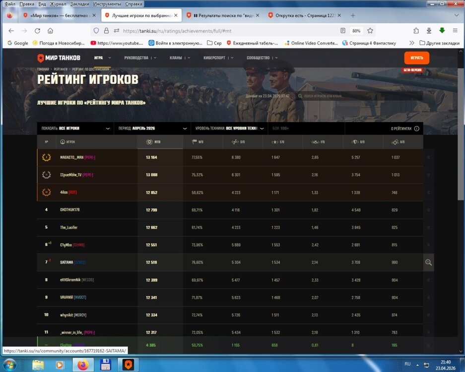Click the RU language indicator in tray
This screenshot has width=465, height=372.
(407, 364)
